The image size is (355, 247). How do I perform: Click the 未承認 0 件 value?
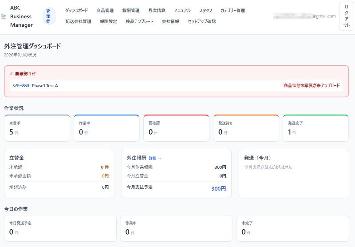105,167
